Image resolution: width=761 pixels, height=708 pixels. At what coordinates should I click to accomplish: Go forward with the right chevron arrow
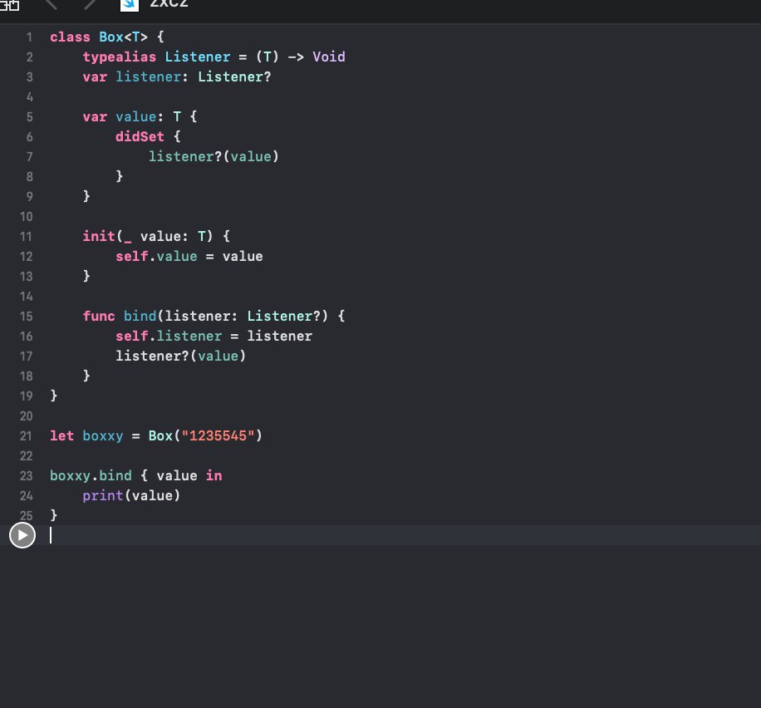tap(90, 4)
